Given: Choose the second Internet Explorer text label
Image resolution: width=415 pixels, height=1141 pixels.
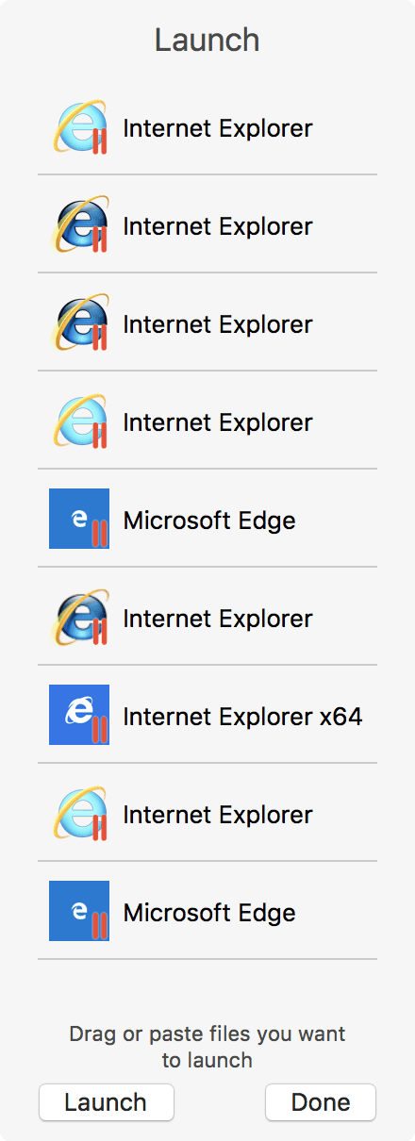Looking at the screenshot, I should [x=218, y=226].
